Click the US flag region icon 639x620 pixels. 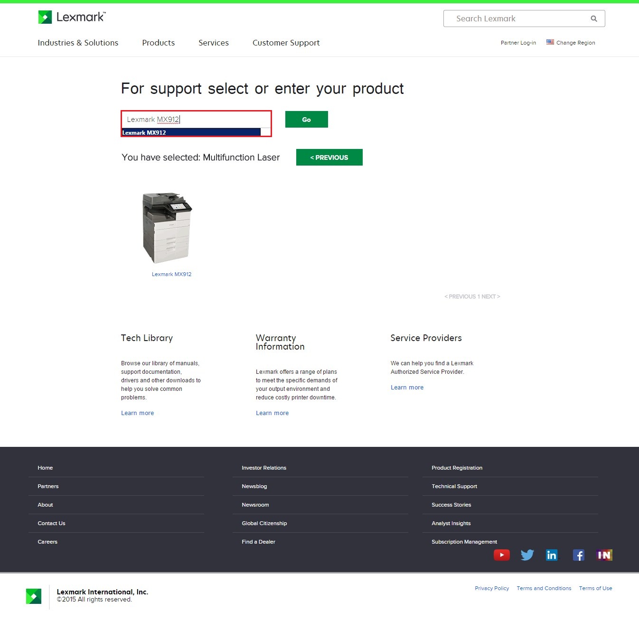(550, 42)
